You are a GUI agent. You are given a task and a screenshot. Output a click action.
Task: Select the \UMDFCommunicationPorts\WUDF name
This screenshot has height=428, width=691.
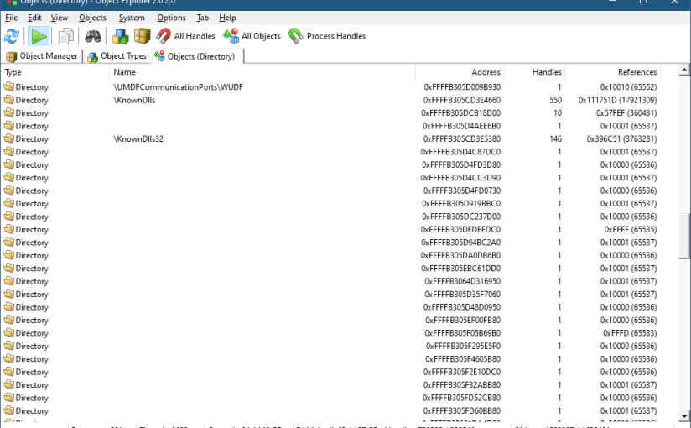tap(178, 87)
